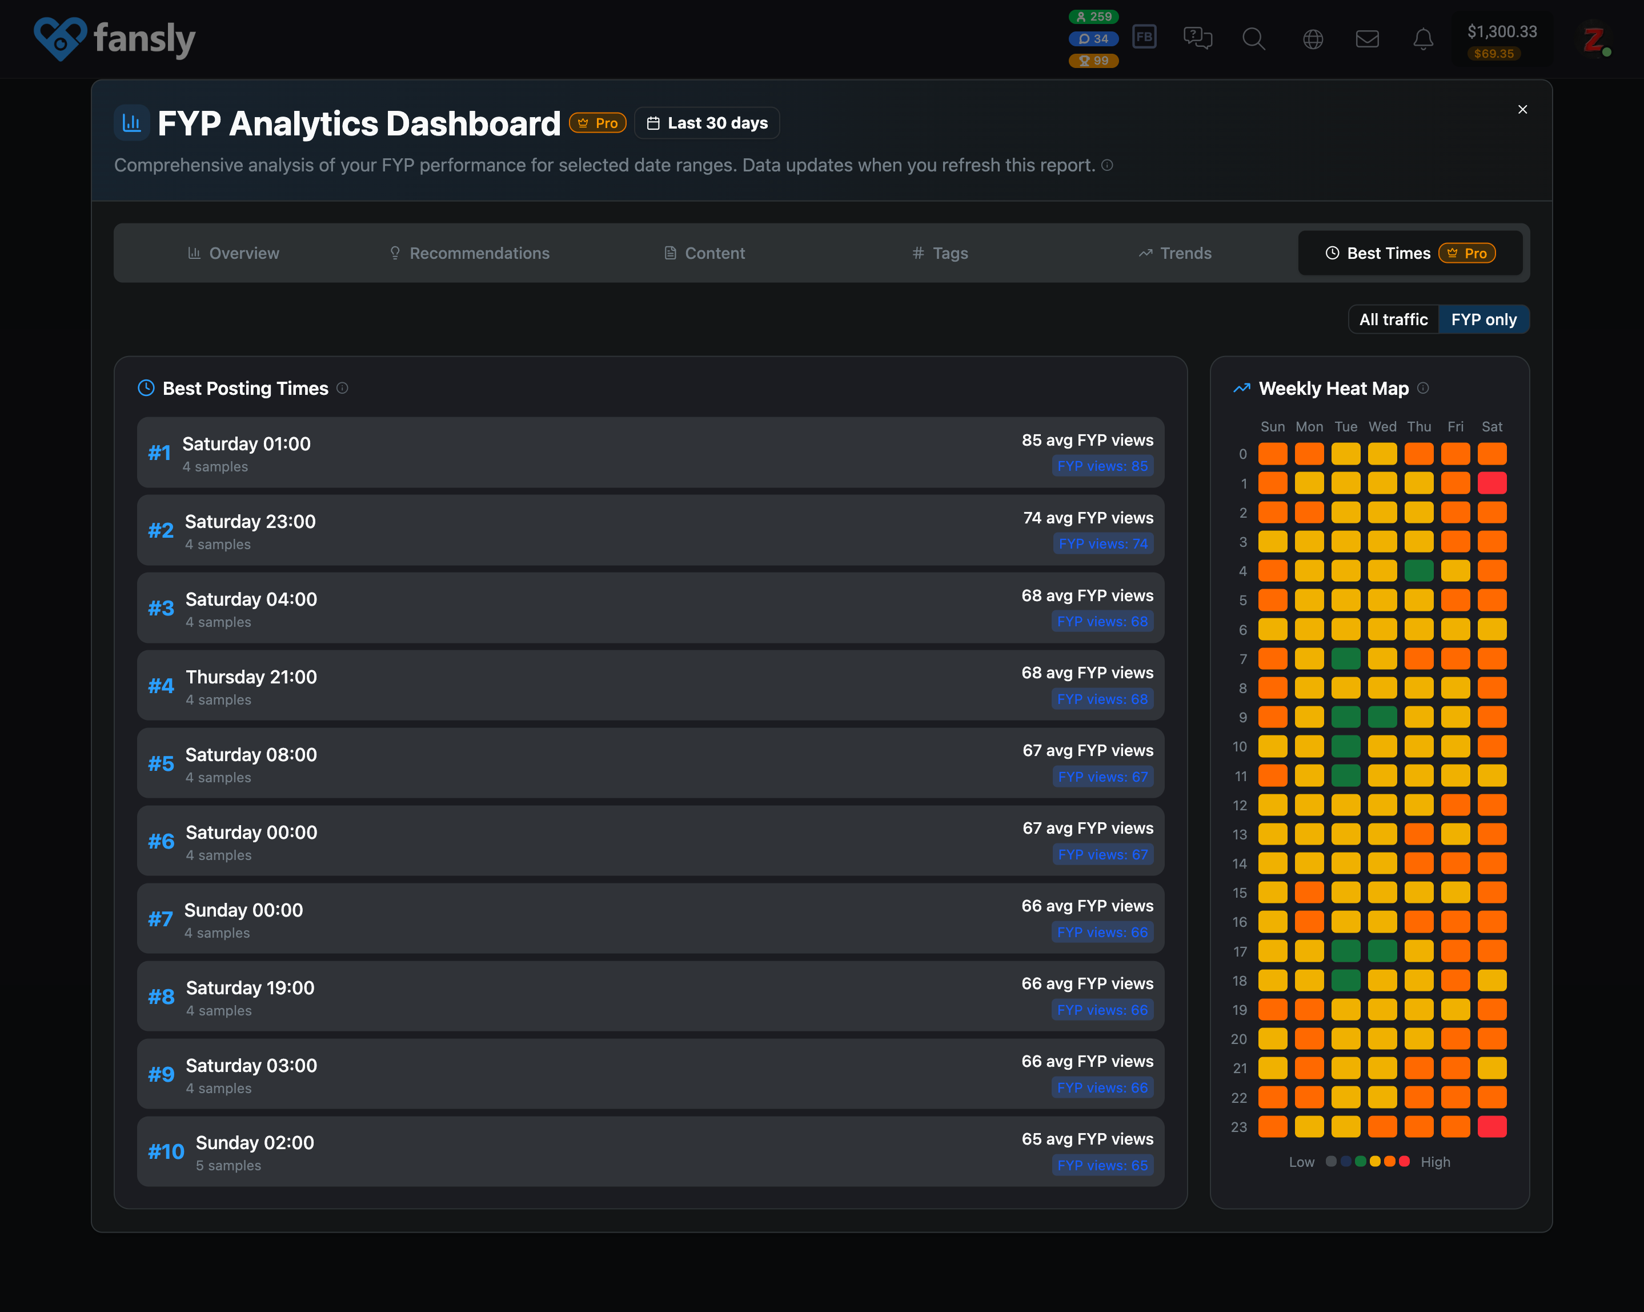1644x1312 pixels.
Task: Open the Trends tab
Action: [1175, 253]
